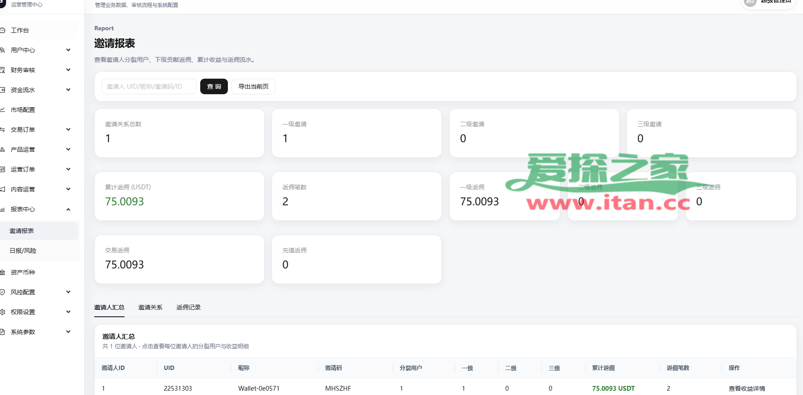Click the 产品运营 icon
The width and height of the screenshot is (803, 395).
(2, 150)
